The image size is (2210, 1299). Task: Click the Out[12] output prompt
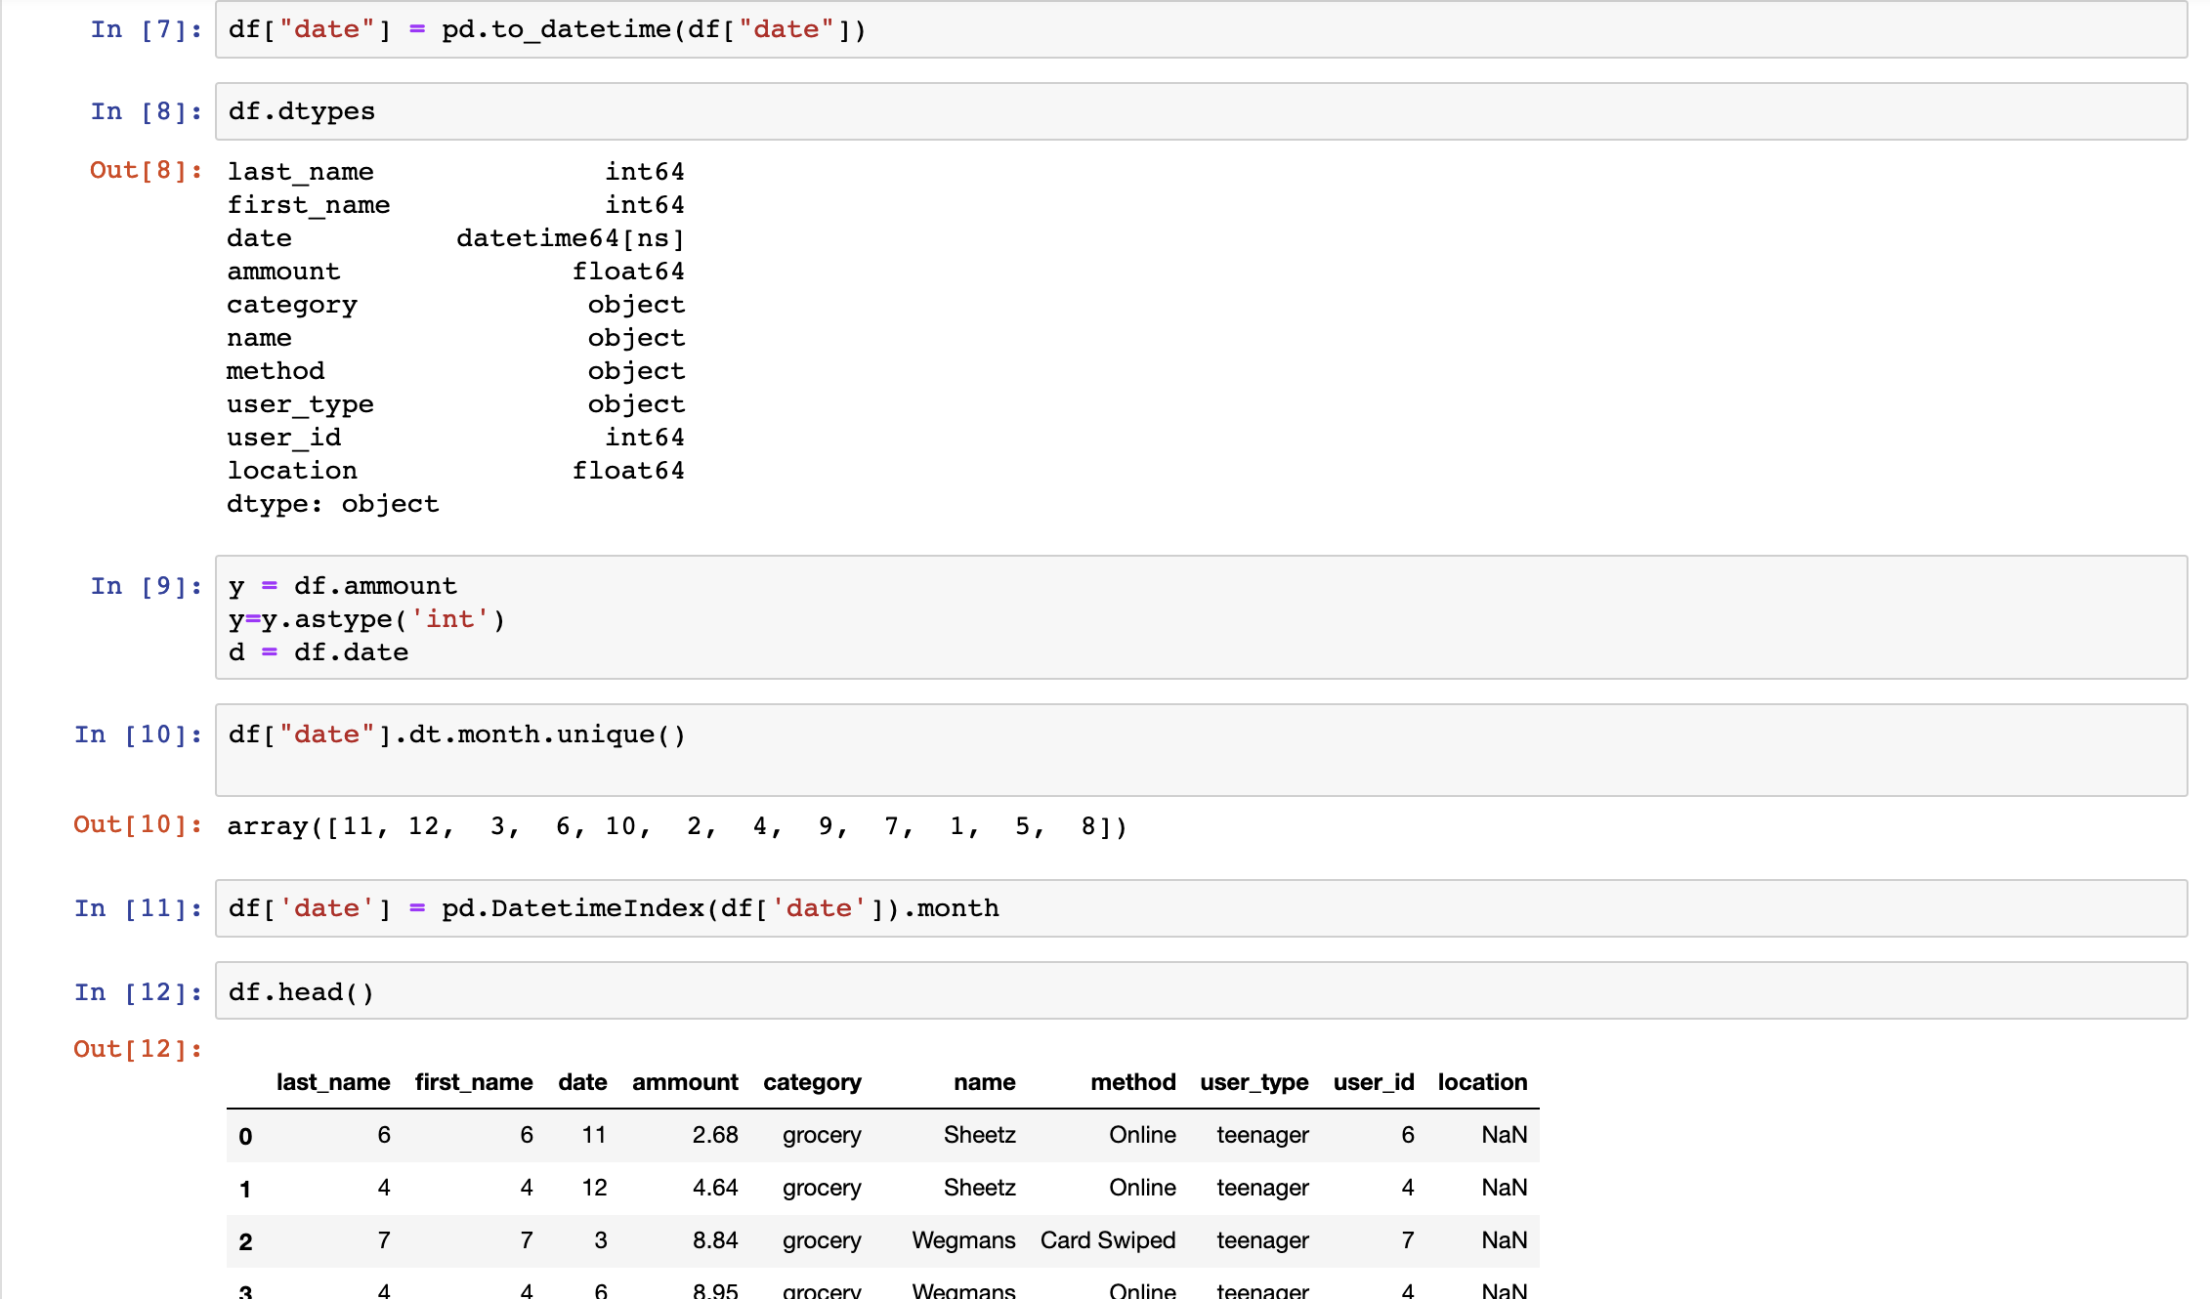138,1049
